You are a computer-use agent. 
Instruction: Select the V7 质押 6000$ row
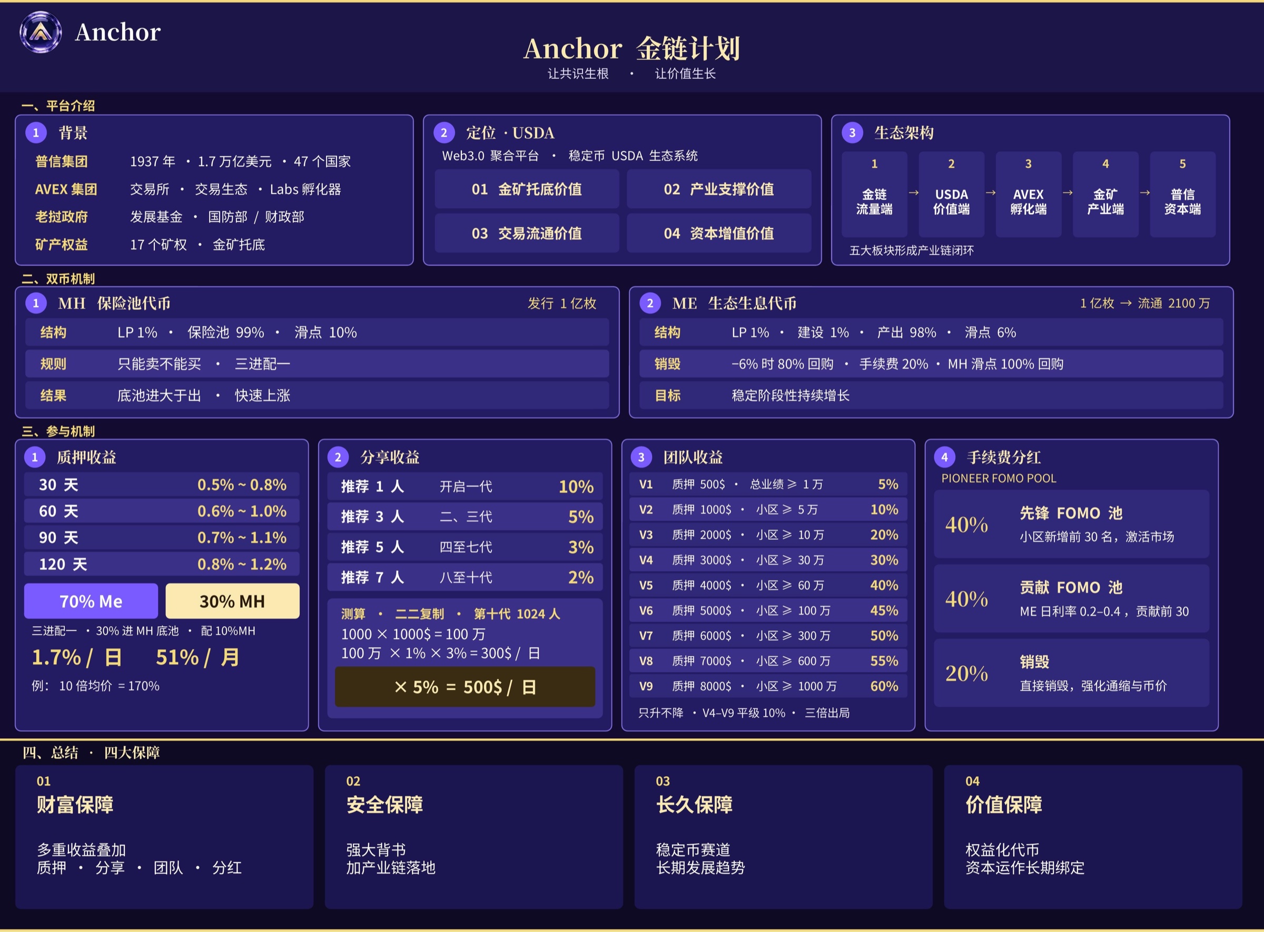pos(768,636)
